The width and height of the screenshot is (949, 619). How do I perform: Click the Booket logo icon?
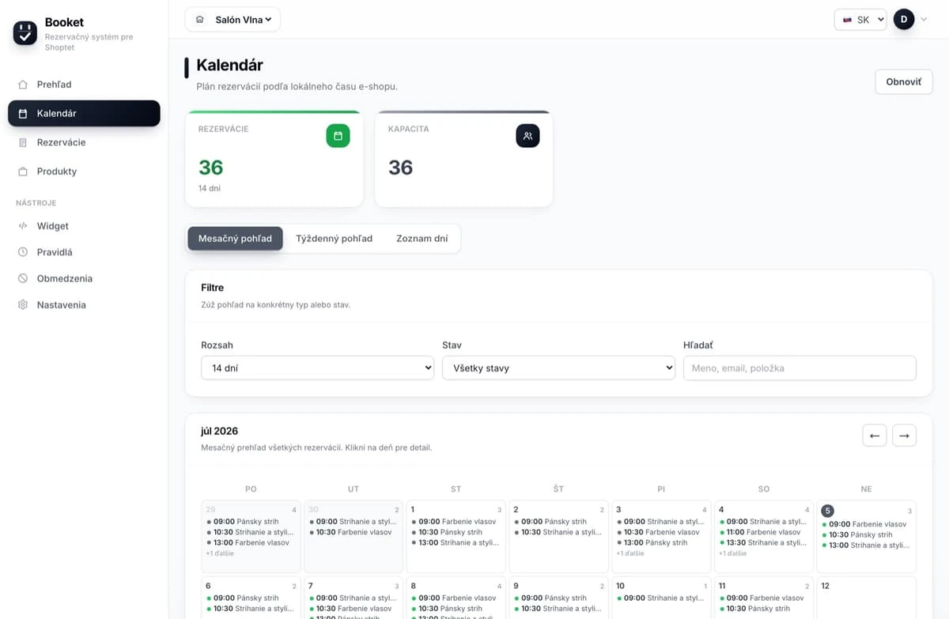25,33
